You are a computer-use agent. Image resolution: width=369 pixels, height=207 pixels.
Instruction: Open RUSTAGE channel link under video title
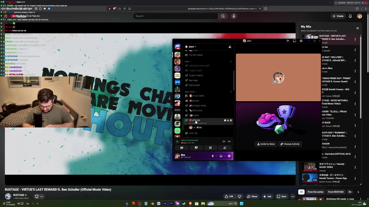pyautogui.click(x=18, y=195)
